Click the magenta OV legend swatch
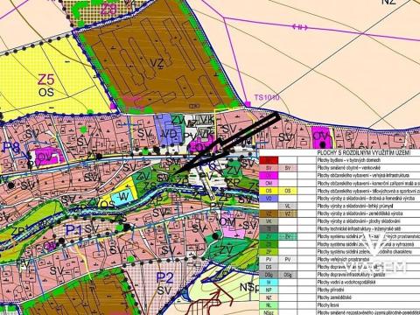The height and width of the screenshot is (315, 420). [269, 176]
